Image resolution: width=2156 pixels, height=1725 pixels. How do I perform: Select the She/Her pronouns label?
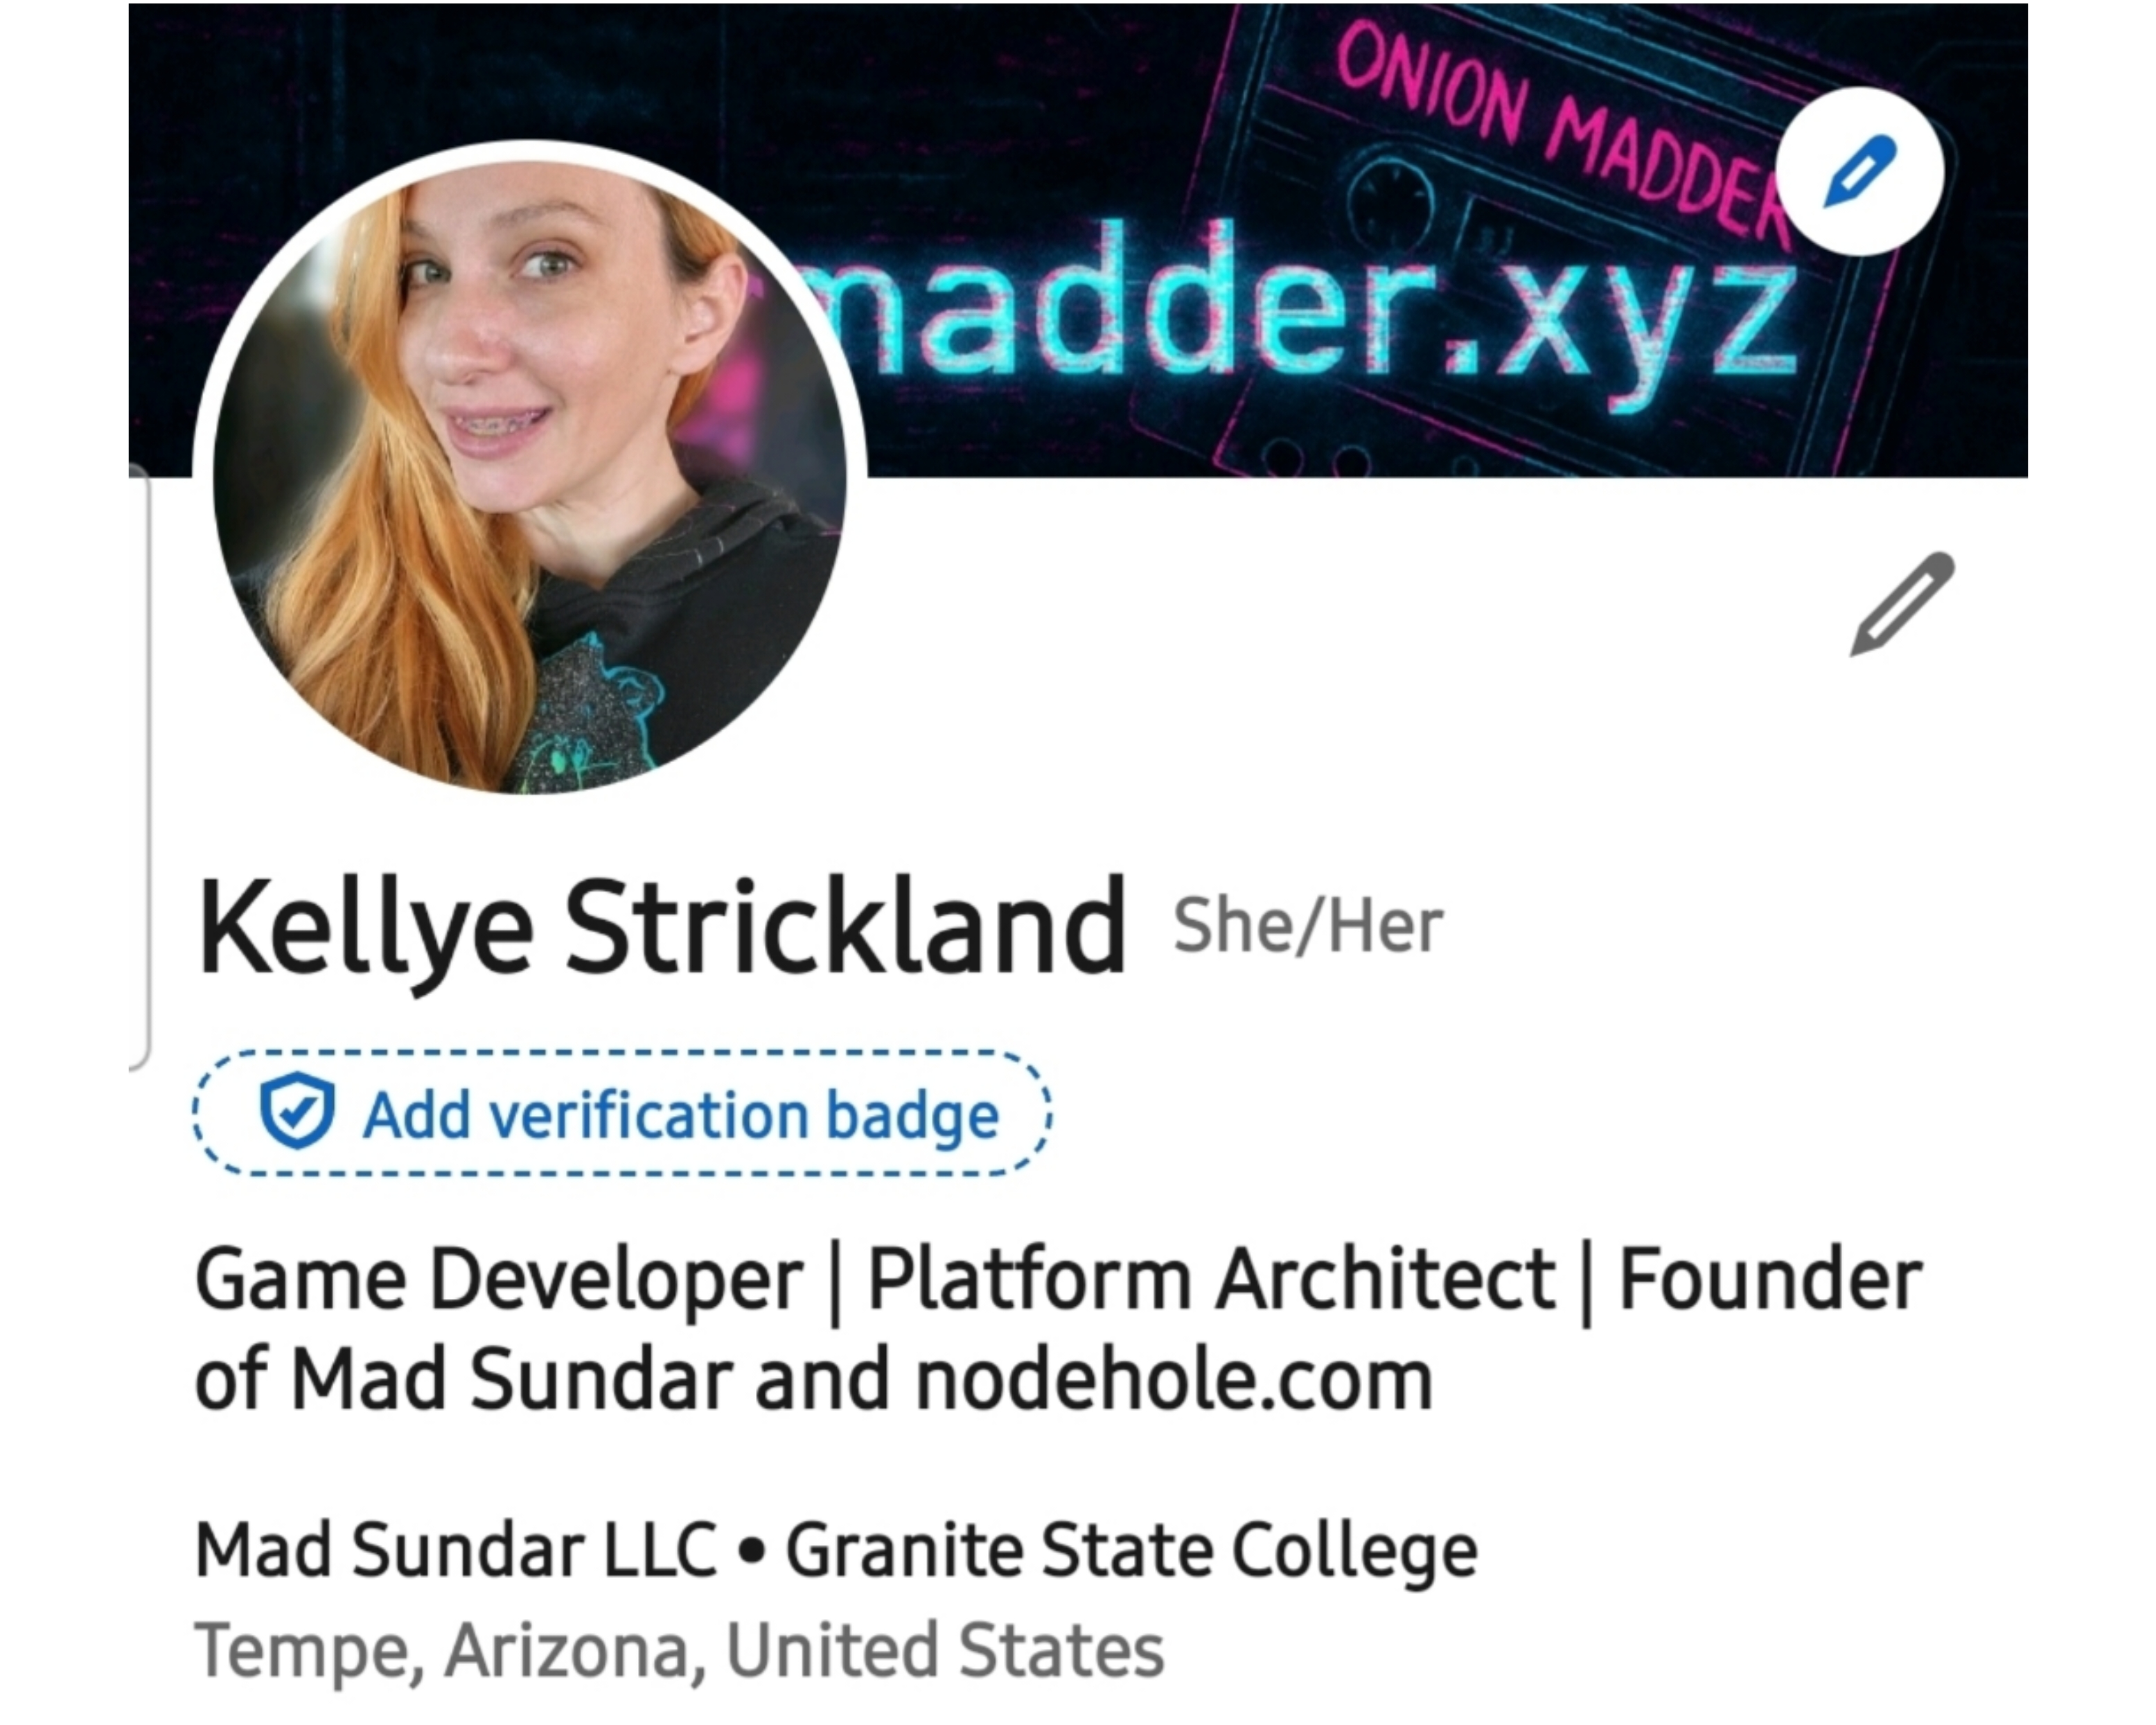pyautogui.click(x=1307, y=926)
